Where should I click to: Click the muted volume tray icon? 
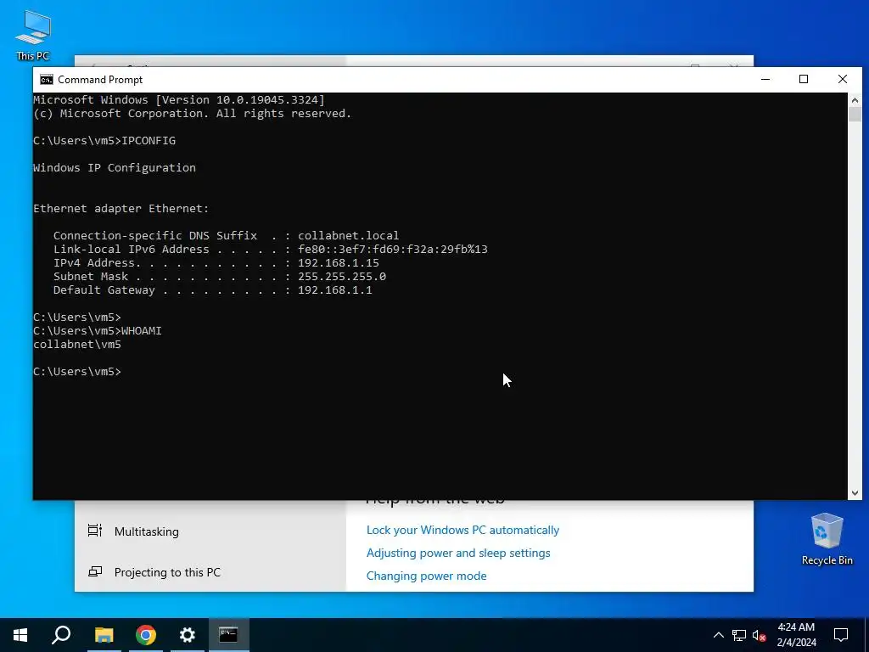pos(760,635)
